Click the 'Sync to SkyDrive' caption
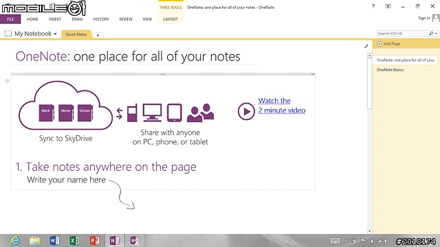This screenshot has height=247, width=440. pyautogui.click(x=66, y=139)
